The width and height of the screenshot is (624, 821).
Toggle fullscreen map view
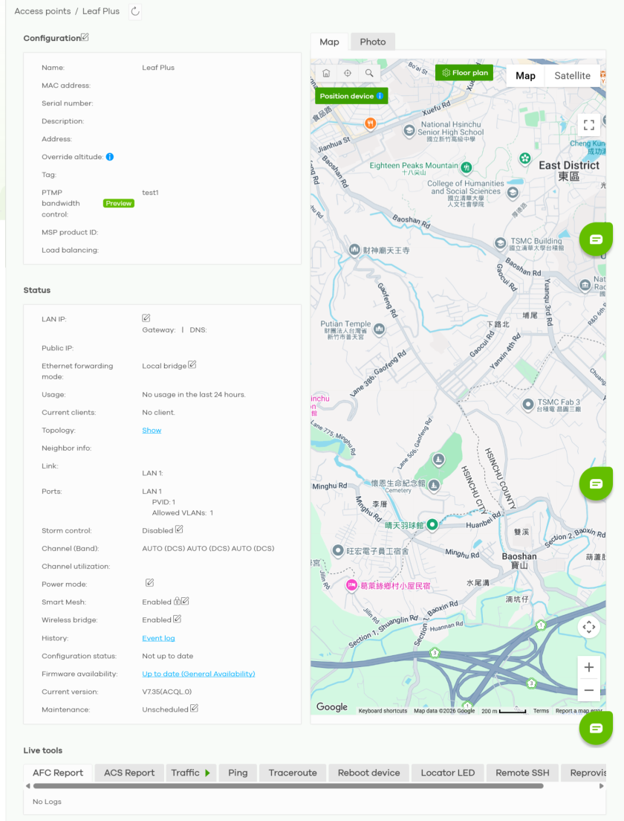point(589,125)
